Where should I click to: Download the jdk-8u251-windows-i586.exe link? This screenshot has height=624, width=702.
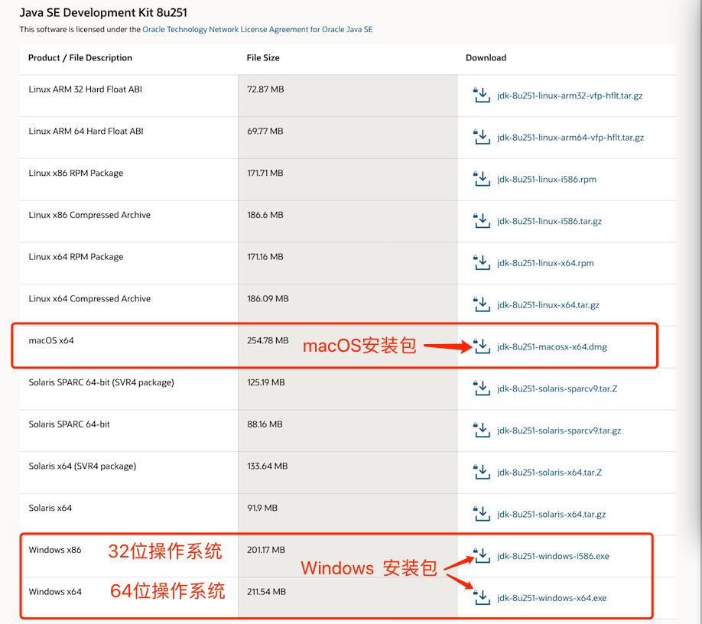553,556
